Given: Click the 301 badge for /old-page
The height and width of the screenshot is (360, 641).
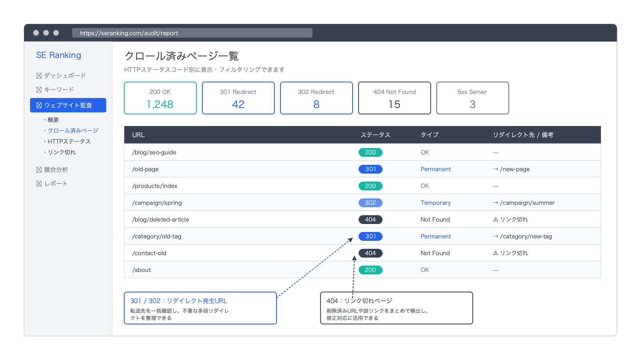Looking at the screenshot, I should coord(371,169).
